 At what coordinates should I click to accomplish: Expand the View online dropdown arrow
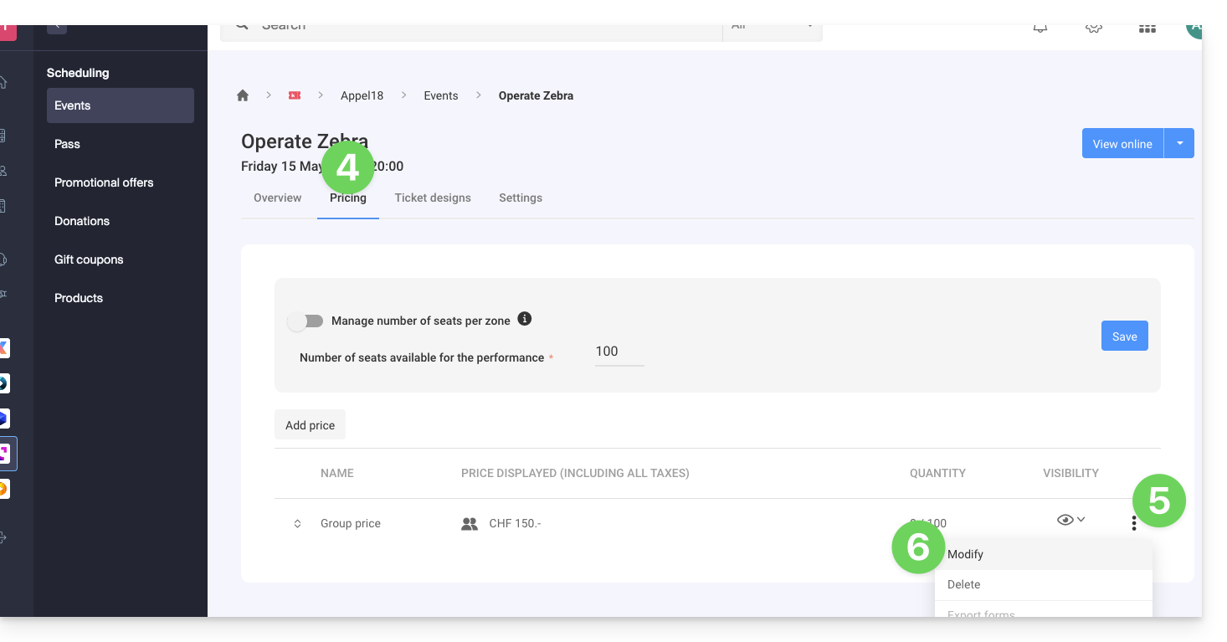(1179, 143)
